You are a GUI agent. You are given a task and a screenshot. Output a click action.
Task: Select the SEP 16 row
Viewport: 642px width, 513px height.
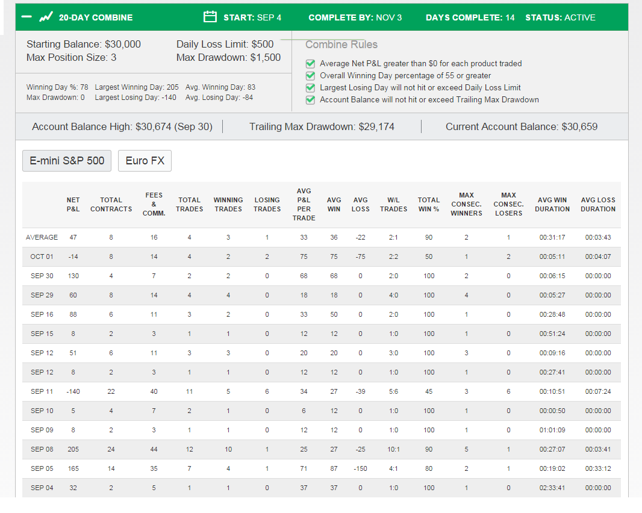(322, 314)
